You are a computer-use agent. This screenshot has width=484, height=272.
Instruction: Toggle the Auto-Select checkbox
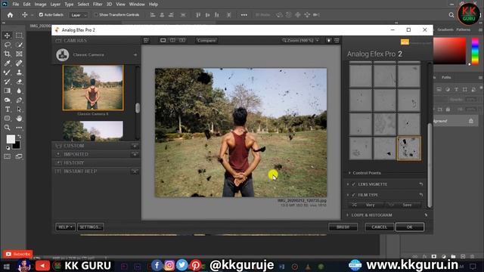tap(41, 15)
